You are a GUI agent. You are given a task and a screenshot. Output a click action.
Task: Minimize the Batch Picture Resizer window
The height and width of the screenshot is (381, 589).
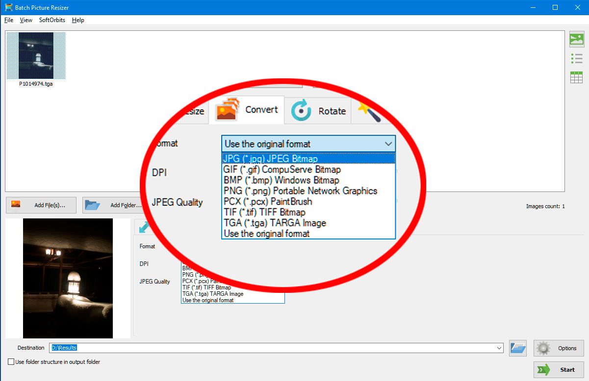[x=533, y=7]
